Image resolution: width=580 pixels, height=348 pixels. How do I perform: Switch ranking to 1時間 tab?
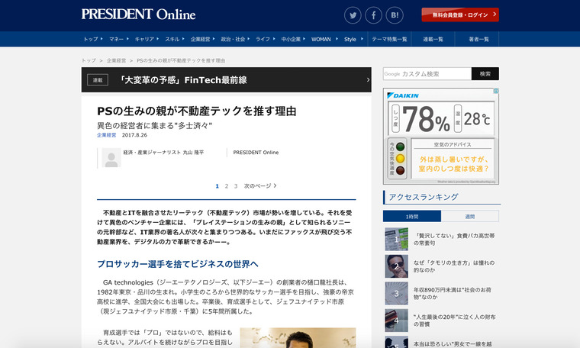click(x=412, y=217)
